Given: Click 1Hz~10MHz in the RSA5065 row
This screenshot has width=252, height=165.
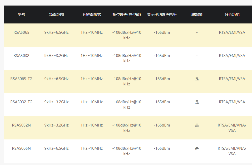Looking at the screenshot, I should (x=92, y=32).
